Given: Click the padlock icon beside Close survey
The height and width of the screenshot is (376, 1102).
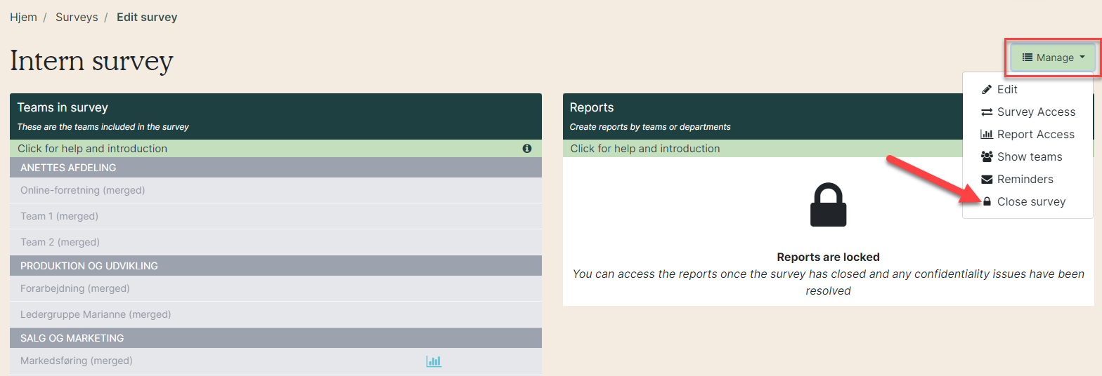Looking at the screenshot, I should [987, 202].
